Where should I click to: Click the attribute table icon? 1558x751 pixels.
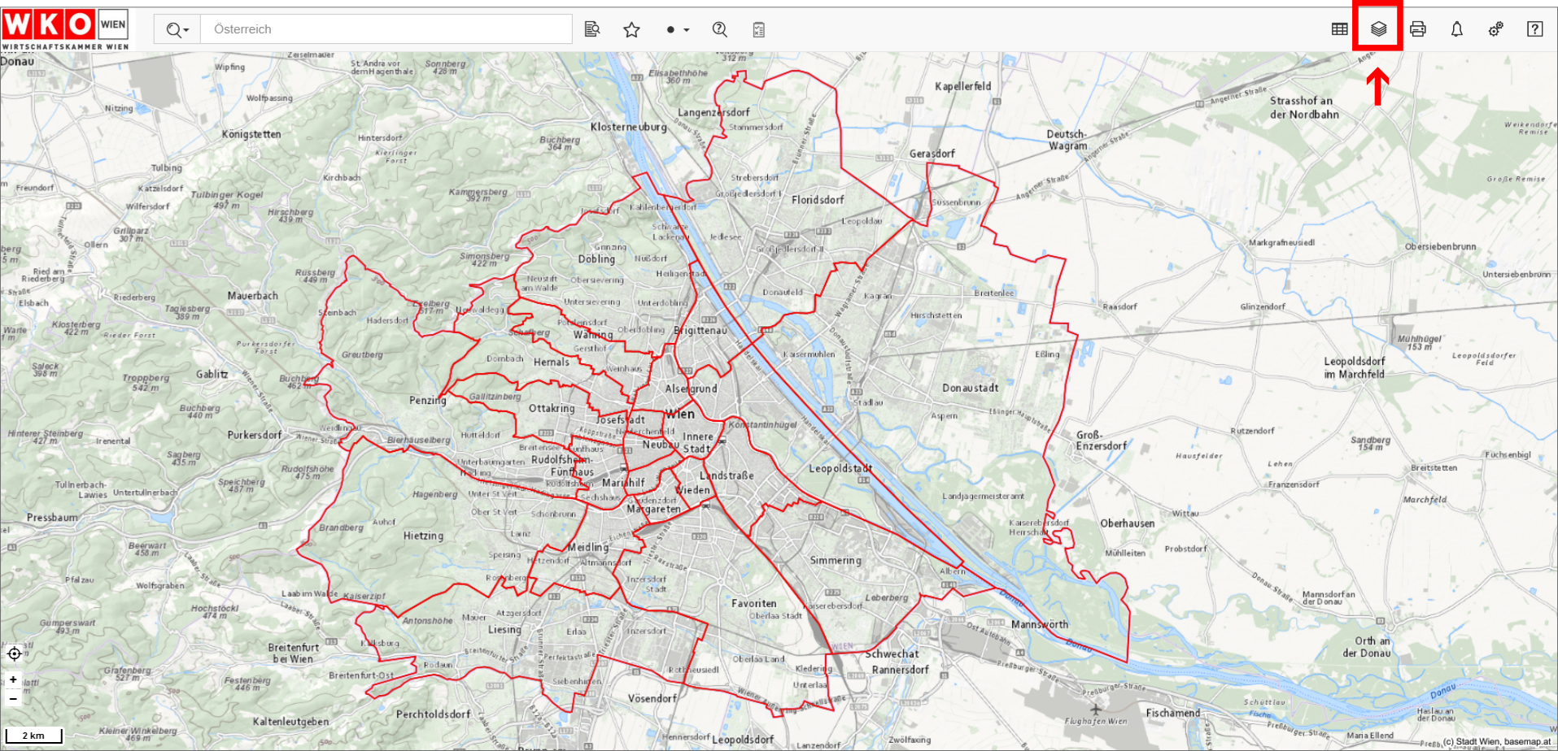pos(1339,29)
